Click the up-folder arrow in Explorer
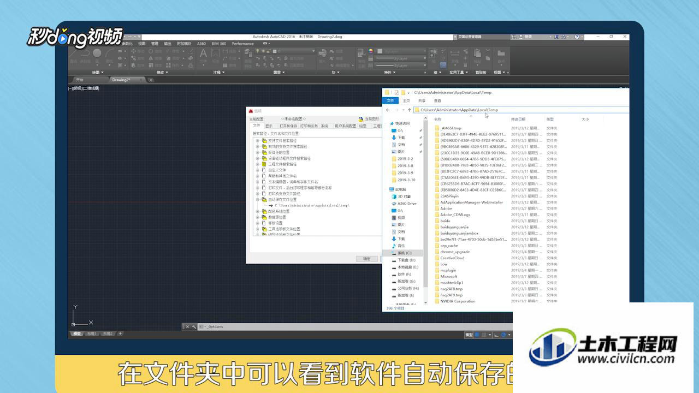 (x=410, y=110)
